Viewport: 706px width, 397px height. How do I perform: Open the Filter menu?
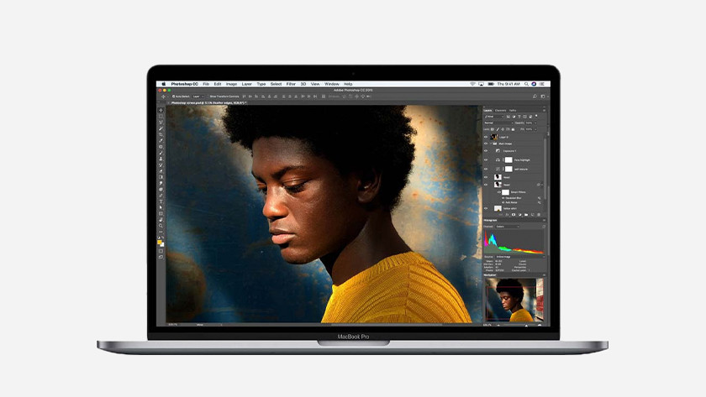[x=291, y=84]
